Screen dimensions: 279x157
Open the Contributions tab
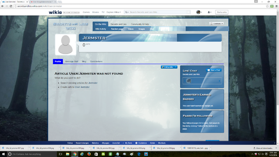tap(96, 61)
